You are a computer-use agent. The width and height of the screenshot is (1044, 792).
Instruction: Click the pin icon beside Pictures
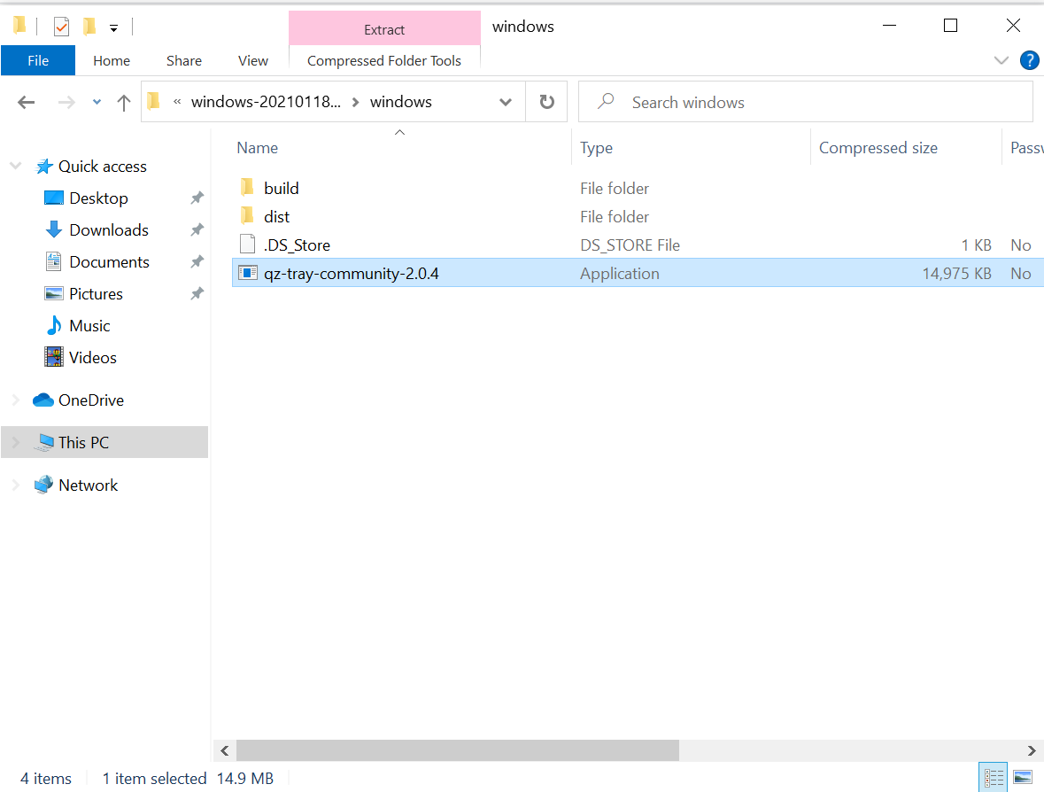point(197,294)
